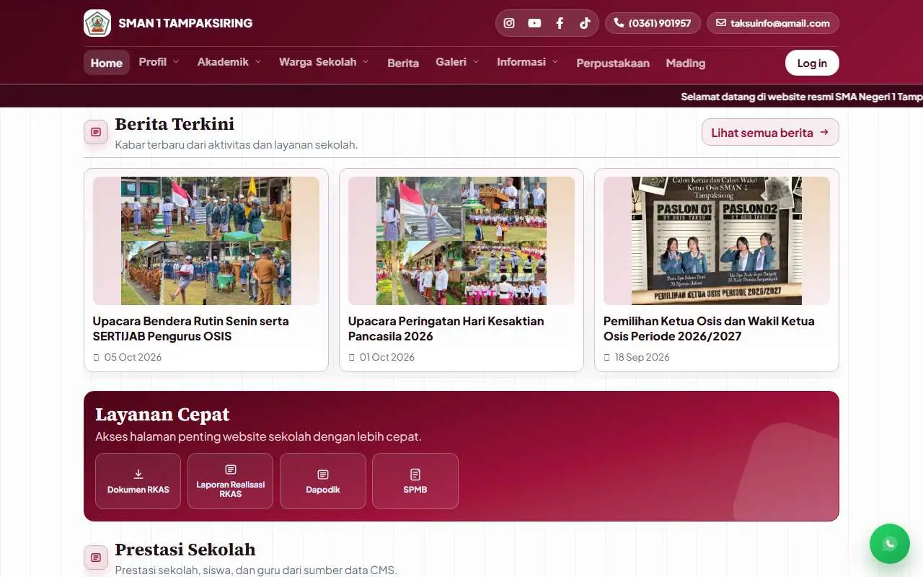The height and width of the screenshot is (577, 923).
Task: Open the Hari Kesaktian Pancasila news thumbnail
Action: (x=461, y=241)
